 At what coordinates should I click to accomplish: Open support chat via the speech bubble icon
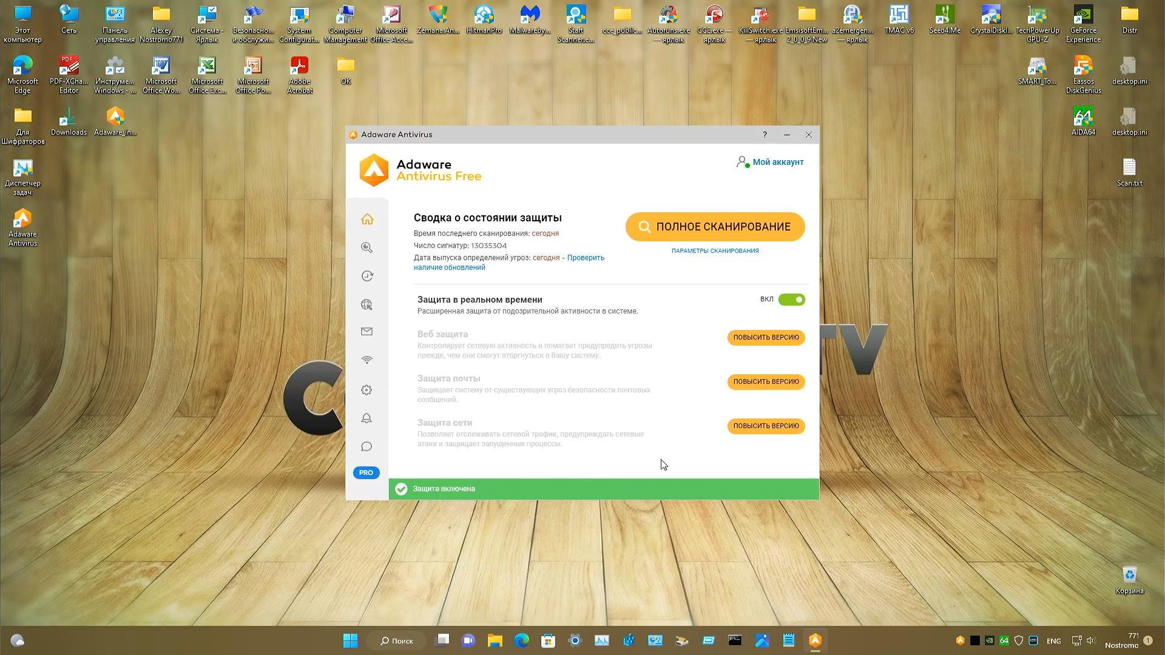click(x=366, y=446)
